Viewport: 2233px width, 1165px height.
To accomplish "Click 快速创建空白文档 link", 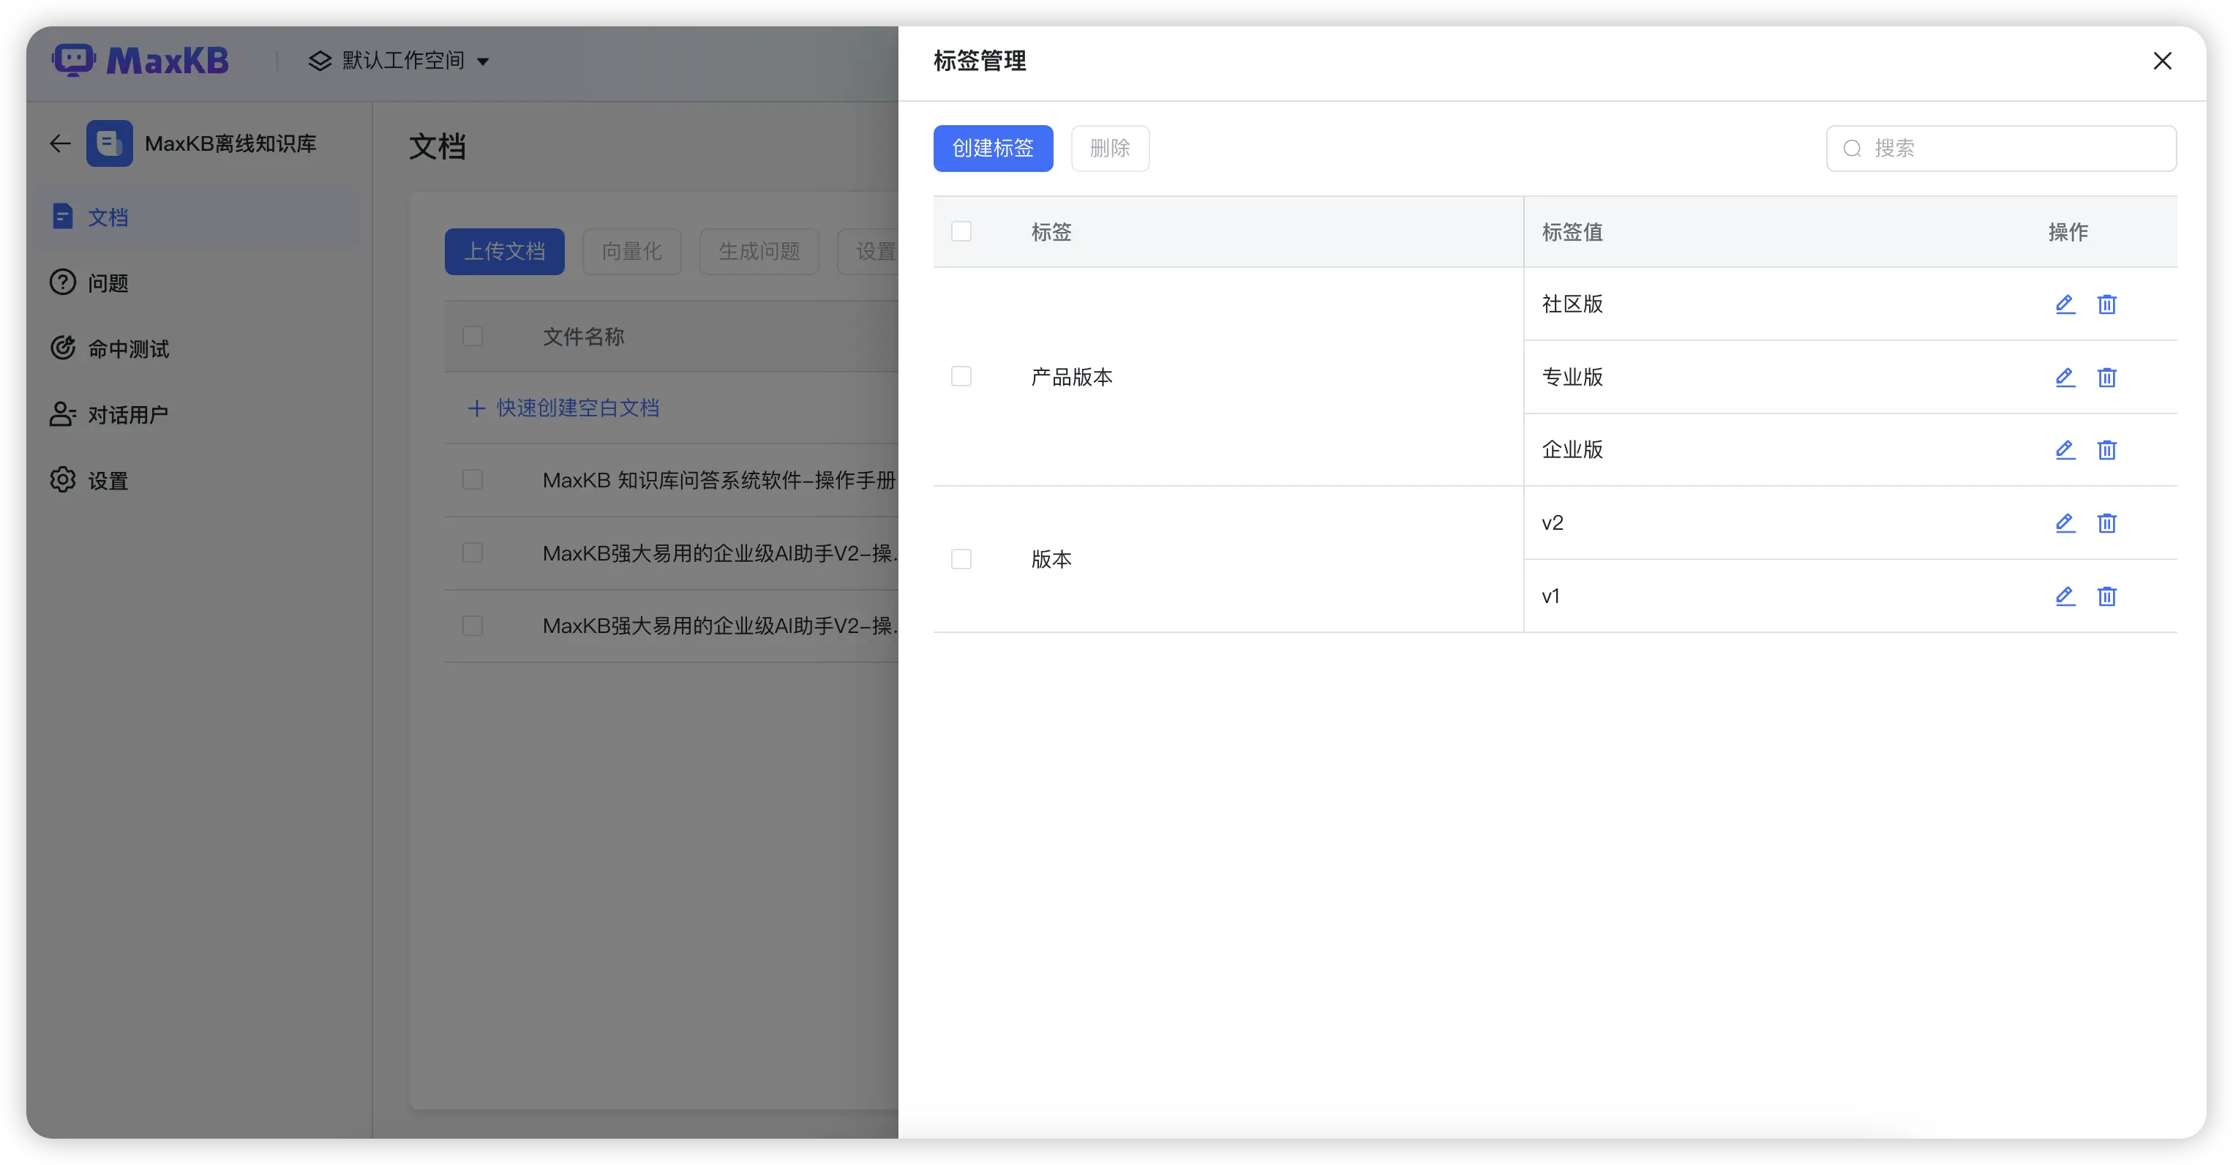I will click(x=577, y=408).
